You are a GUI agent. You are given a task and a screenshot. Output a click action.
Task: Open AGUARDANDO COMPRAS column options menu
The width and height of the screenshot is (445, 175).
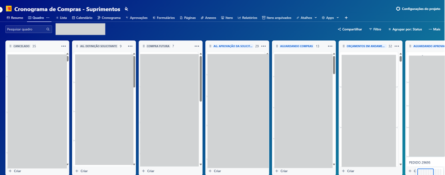click(330, 46)
